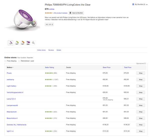Click Shop button for Beaumotica.nl
Image resolution: width=151 pixels, height=137 pixels.
141,118
